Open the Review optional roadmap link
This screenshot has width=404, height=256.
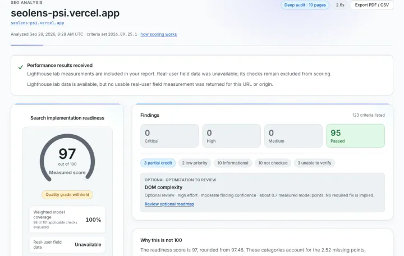pyautogui.click(x=169, y=204)
